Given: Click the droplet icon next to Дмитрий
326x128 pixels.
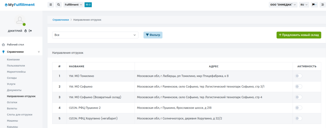Looking at the screenshot, I should tap(25, 31).
